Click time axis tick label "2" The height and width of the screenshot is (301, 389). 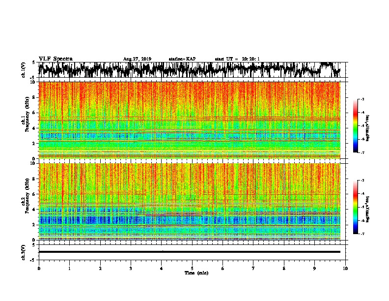click(100, 269)
